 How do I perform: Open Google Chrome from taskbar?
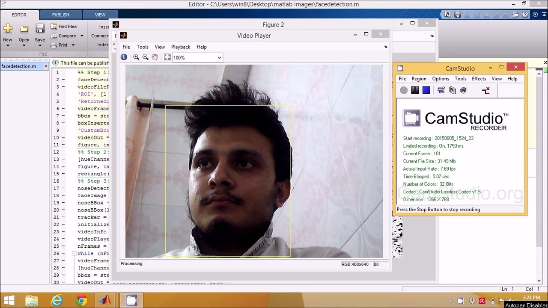coord(81,301)
